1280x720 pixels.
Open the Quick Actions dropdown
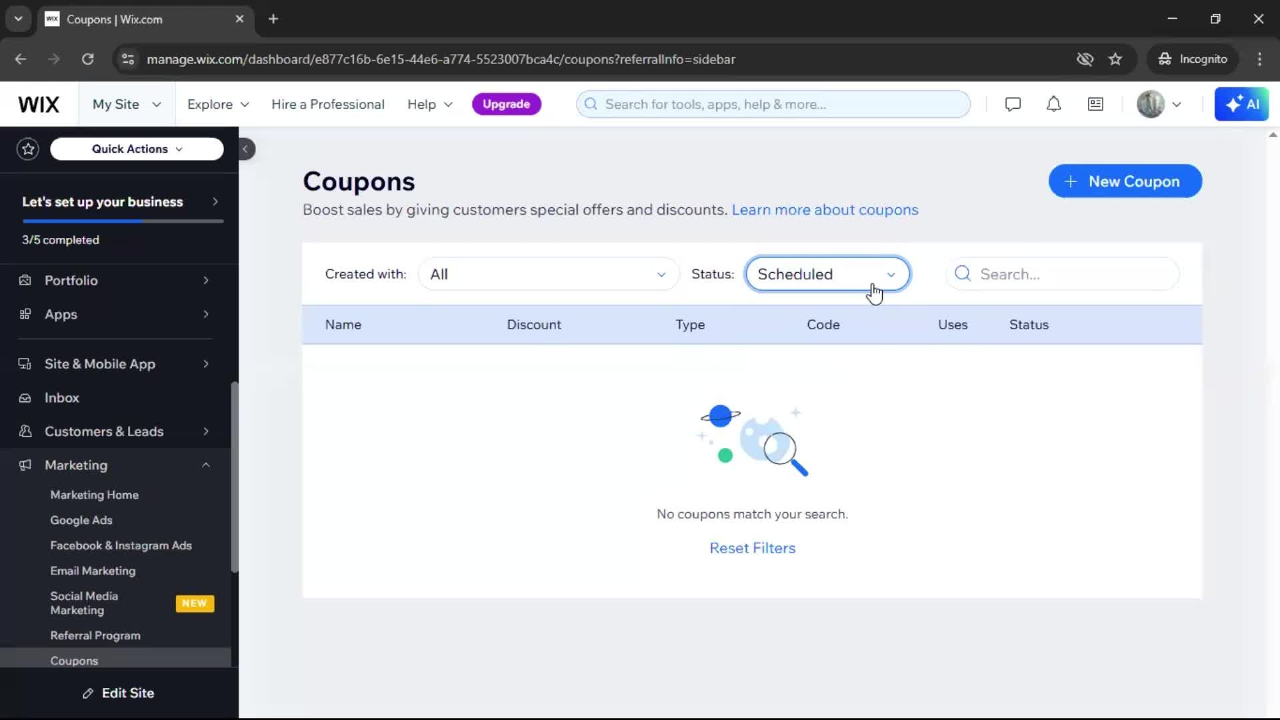pos(137,149)
